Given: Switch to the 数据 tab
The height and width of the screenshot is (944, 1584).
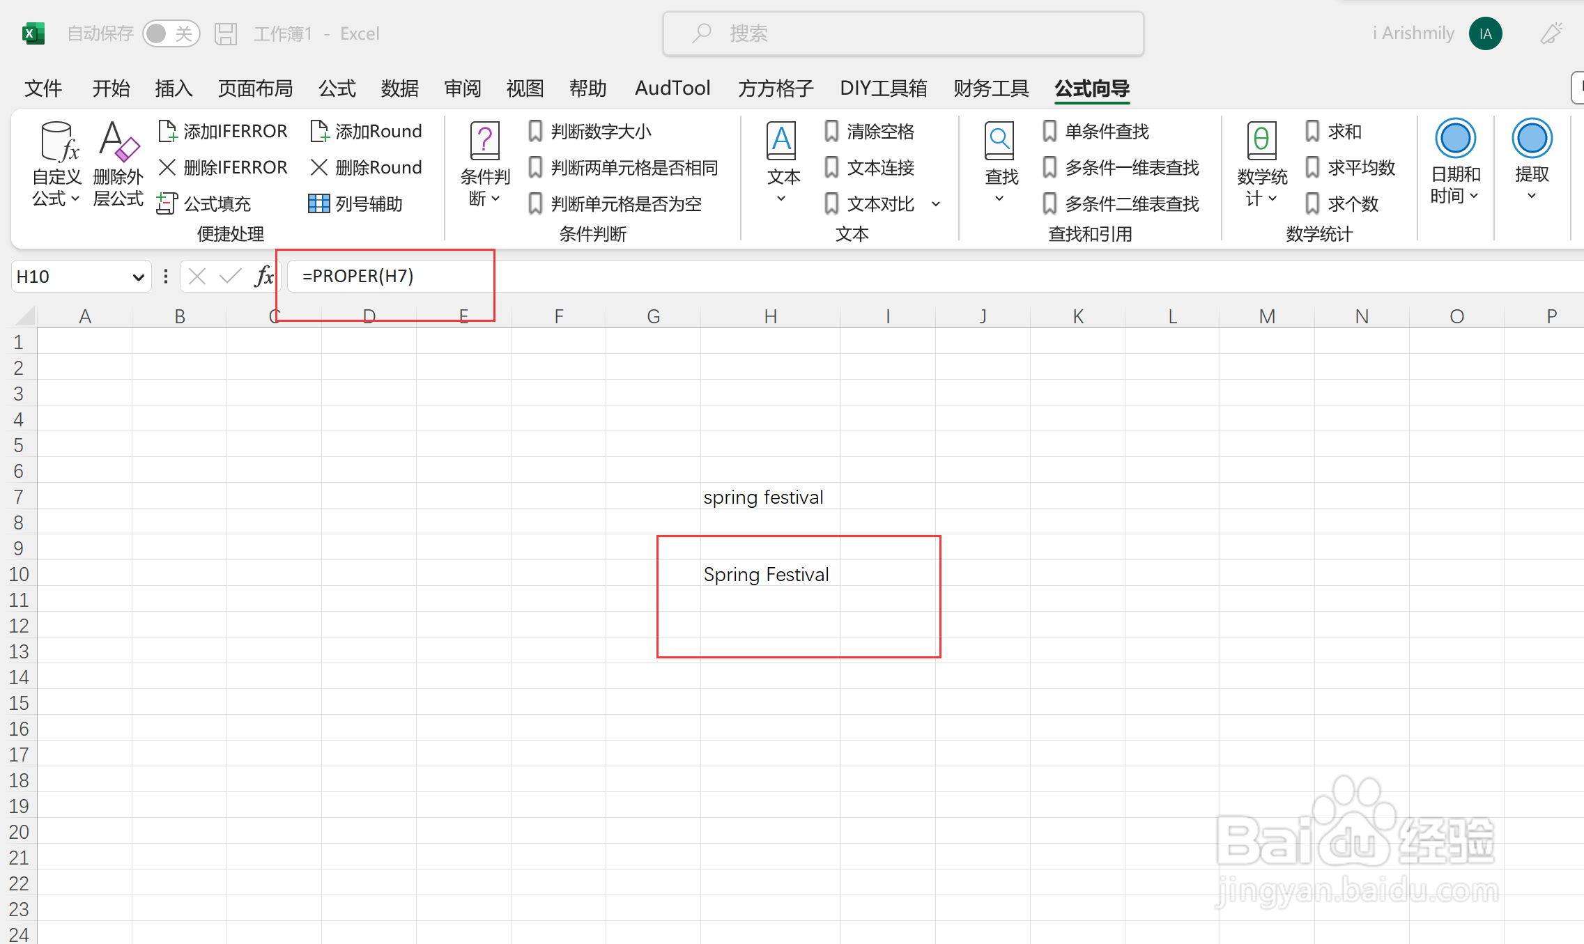Looking at the screenshot, I should 400,88.
